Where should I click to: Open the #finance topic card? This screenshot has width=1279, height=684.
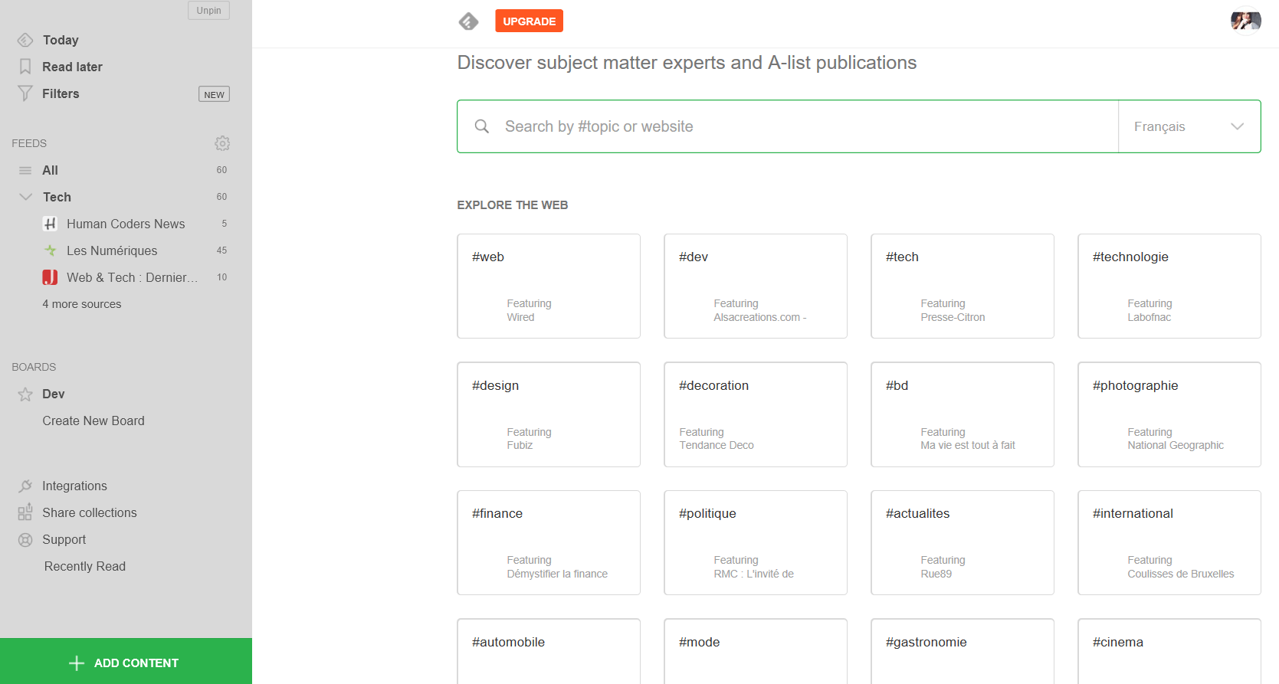pyautogui.click(x=549, y=542)
